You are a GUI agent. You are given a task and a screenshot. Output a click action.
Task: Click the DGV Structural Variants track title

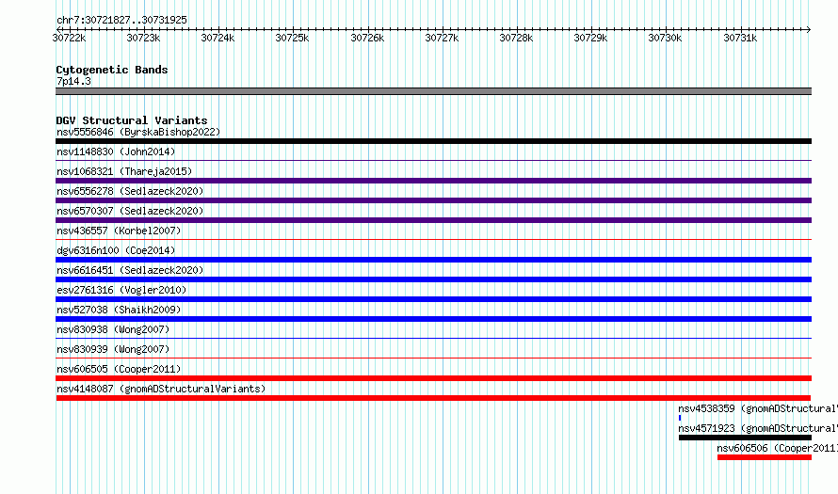(x=132, y=120)
